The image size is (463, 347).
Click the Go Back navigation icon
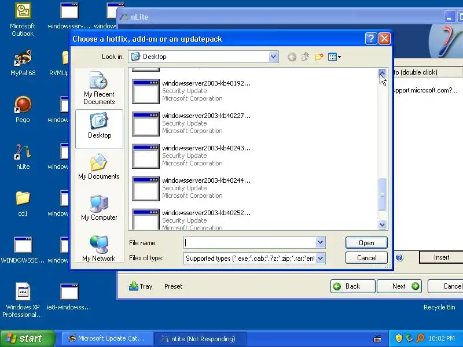[292, 57]
